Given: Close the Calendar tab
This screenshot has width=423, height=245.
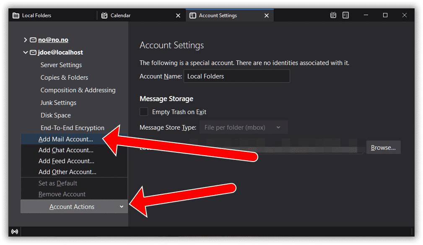Looking at the screenshot, I should point(178,16).
